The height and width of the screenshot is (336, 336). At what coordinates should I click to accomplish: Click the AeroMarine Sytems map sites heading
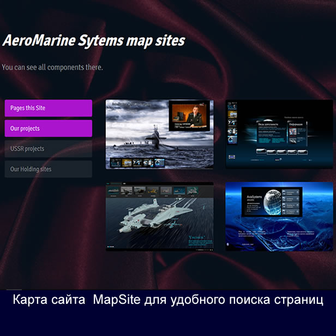(x=93, y=41)
